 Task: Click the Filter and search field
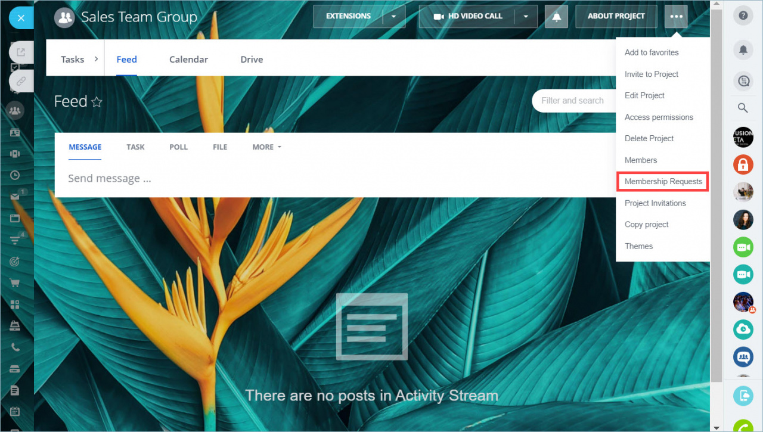point(573,101)
